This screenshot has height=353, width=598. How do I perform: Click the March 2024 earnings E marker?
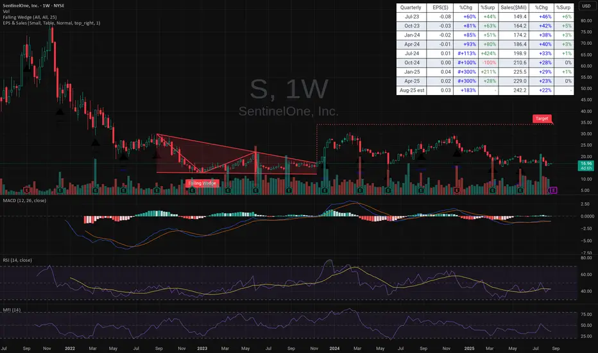[360, 190]
